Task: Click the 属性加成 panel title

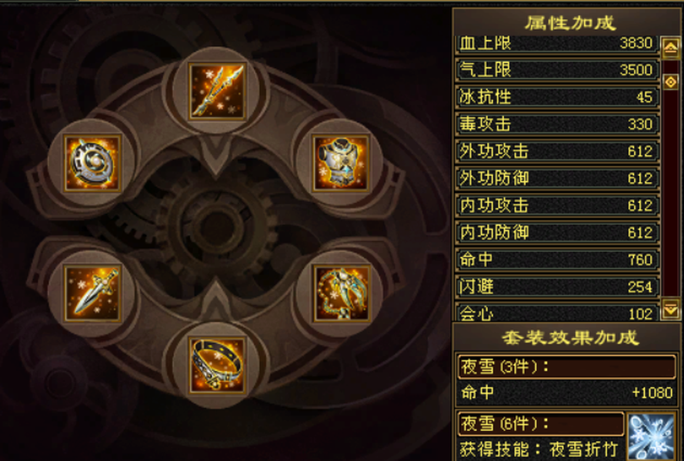Action: pos(570,23)
